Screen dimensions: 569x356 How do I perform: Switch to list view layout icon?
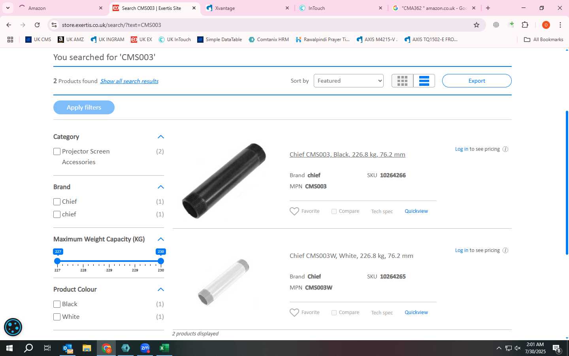click(424, 81)
